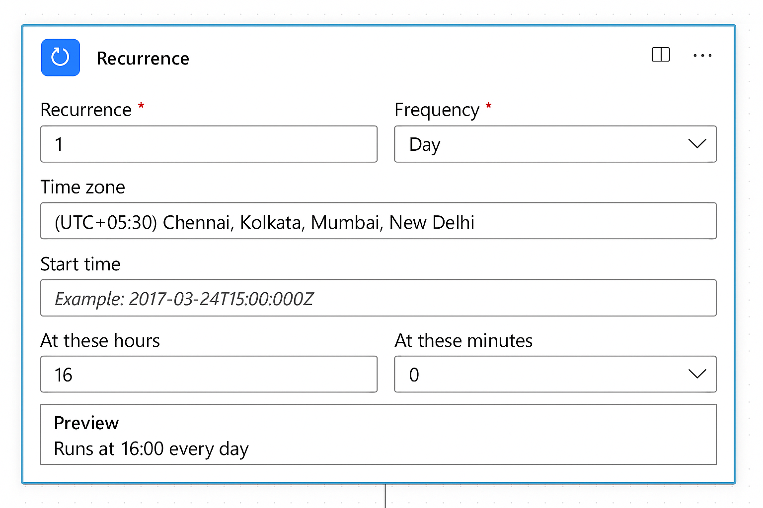Click the connector line below the card
763x508 pixels.
(x=385, y=496)
